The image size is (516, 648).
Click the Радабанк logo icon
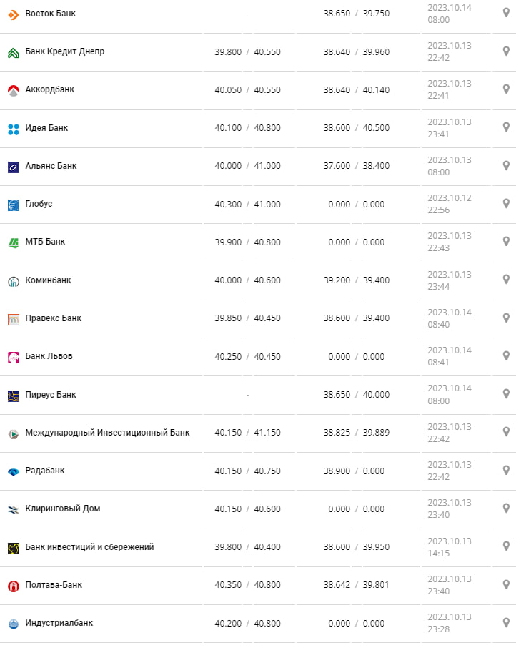tap(13, 471)
